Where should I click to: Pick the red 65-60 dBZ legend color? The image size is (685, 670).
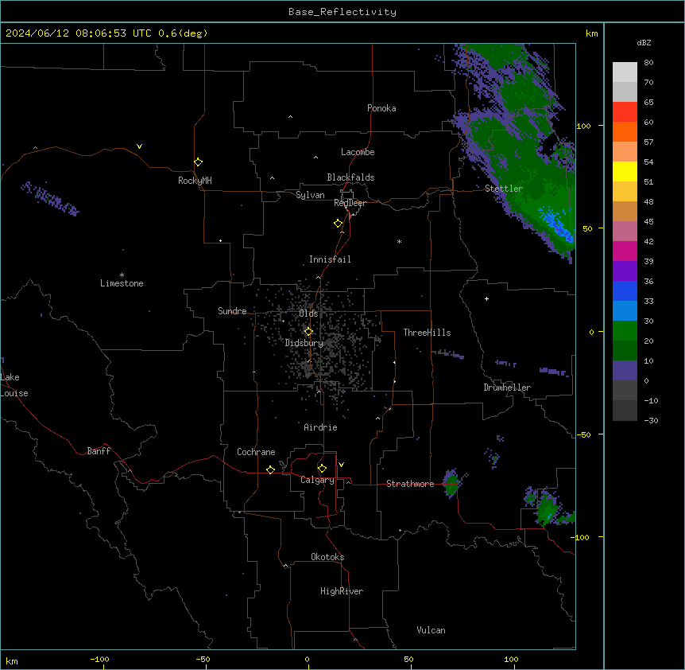coord(625,112)
